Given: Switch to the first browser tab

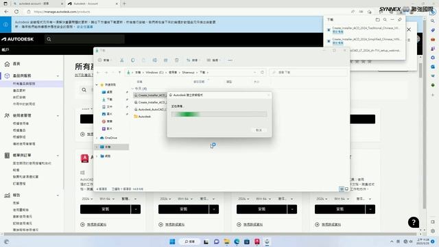Looking at the screenshot, I should [38, 3].
